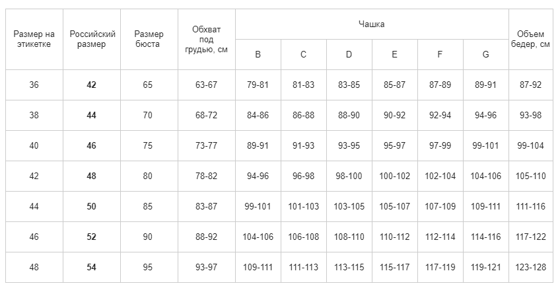560x304 pixels.
Task: Select cup column header D
Action: click(x=349, y=54)
